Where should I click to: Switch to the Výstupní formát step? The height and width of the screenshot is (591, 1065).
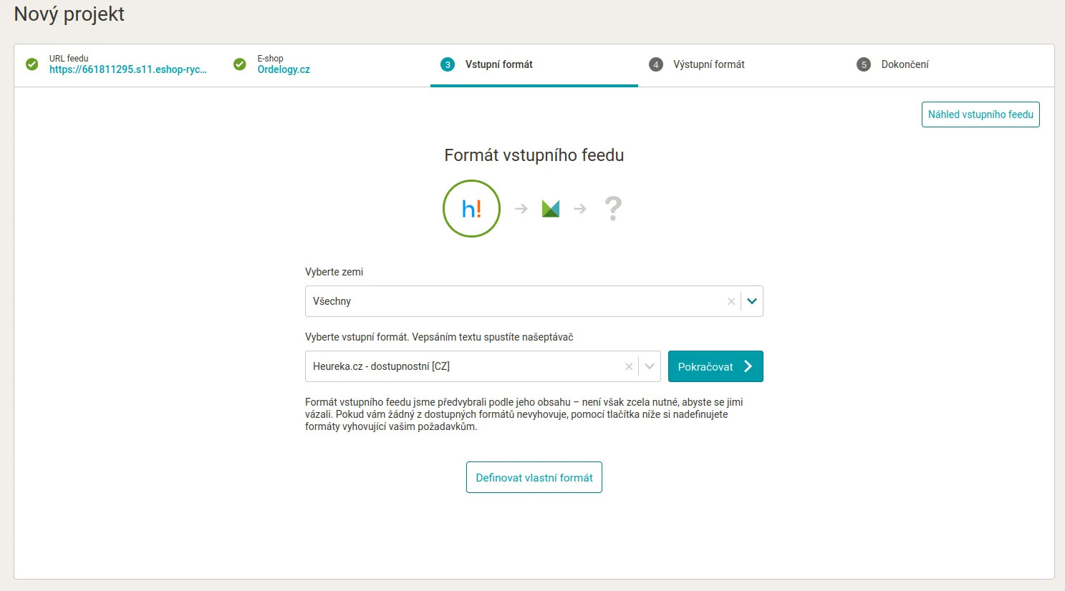pyautogui.click(x=708, y=64)
